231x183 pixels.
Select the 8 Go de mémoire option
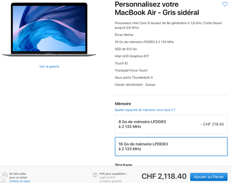(x=171, y=124)
